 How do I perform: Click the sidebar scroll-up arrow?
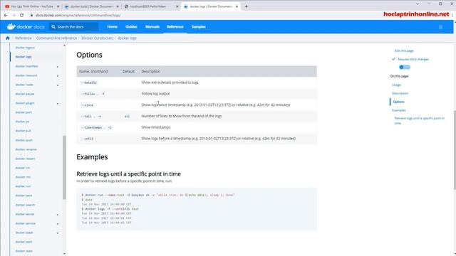[64, 46]
